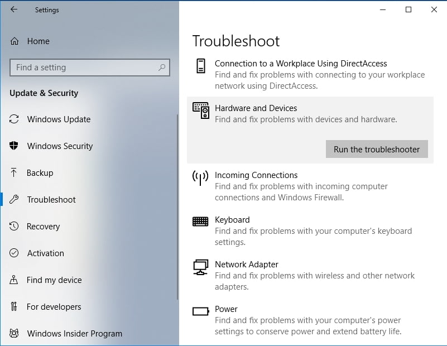The image size is (447, 346).
Task: Run the troubleshooter for Hardware and Devices
Action: tap(377, 150)
